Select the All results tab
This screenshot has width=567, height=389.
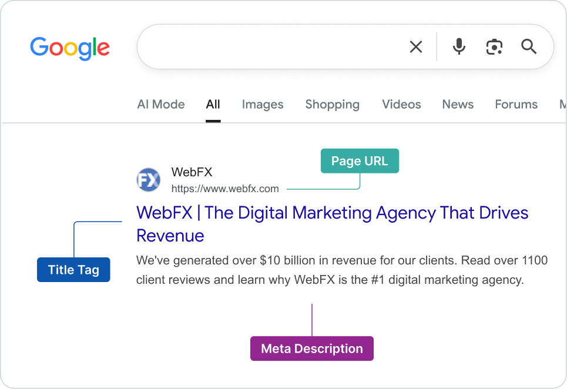(213, 105)
